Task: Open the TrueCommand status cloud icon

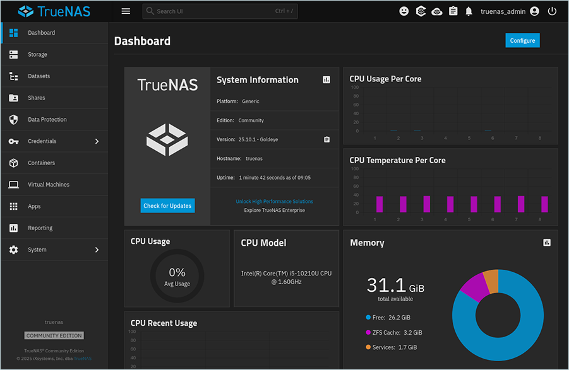Action: (437, 11)
